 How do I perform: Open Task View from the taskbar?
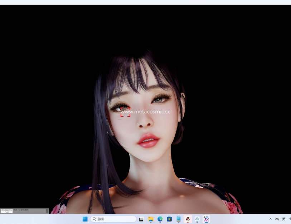coord(141,219)
